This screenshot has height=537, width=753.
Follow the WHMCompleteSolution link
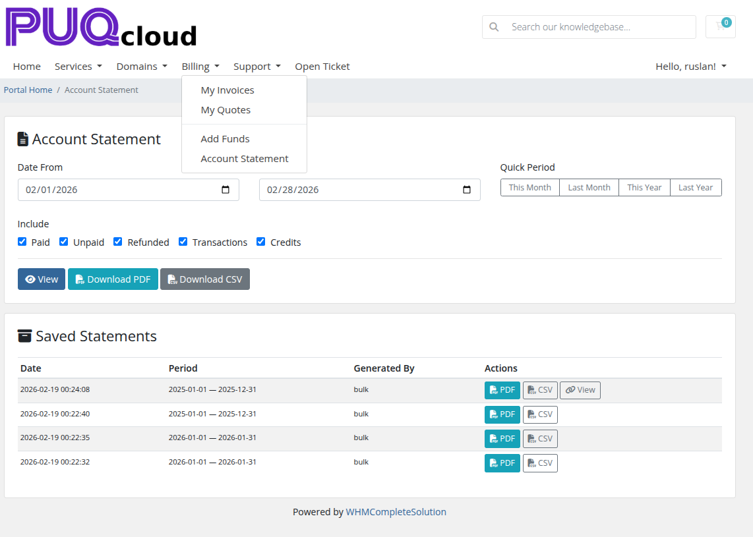396,512
